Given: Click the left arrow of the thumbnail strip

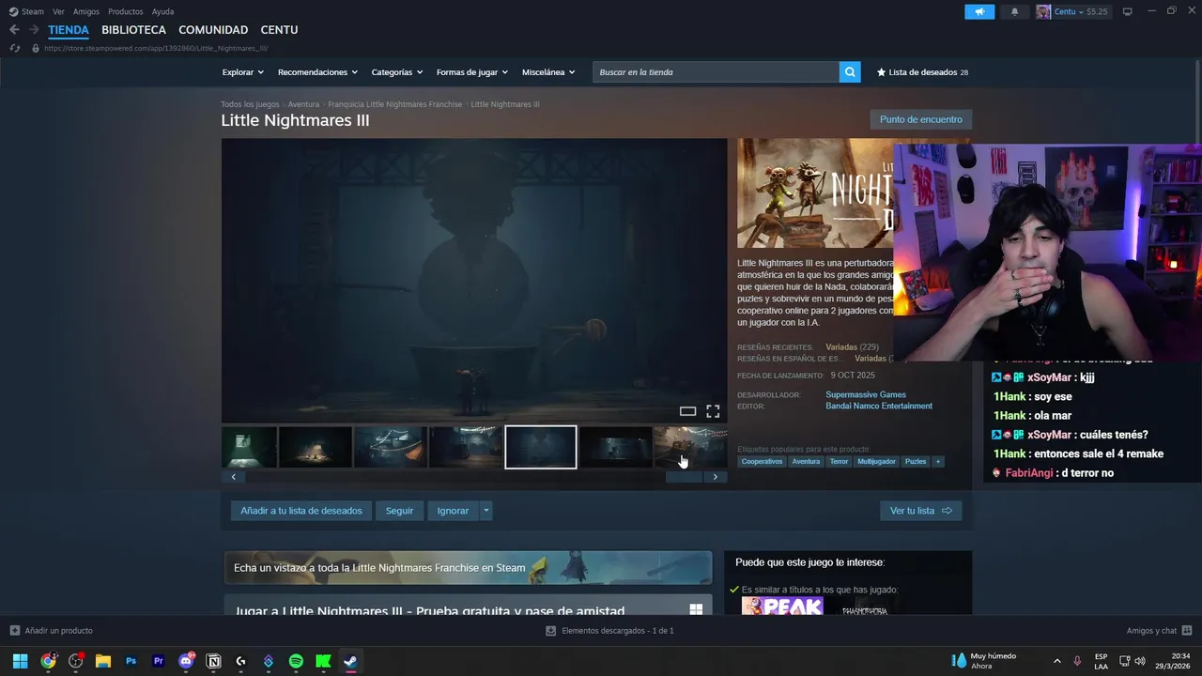Looking at the screenshot, I should click(x=233, y=477).
